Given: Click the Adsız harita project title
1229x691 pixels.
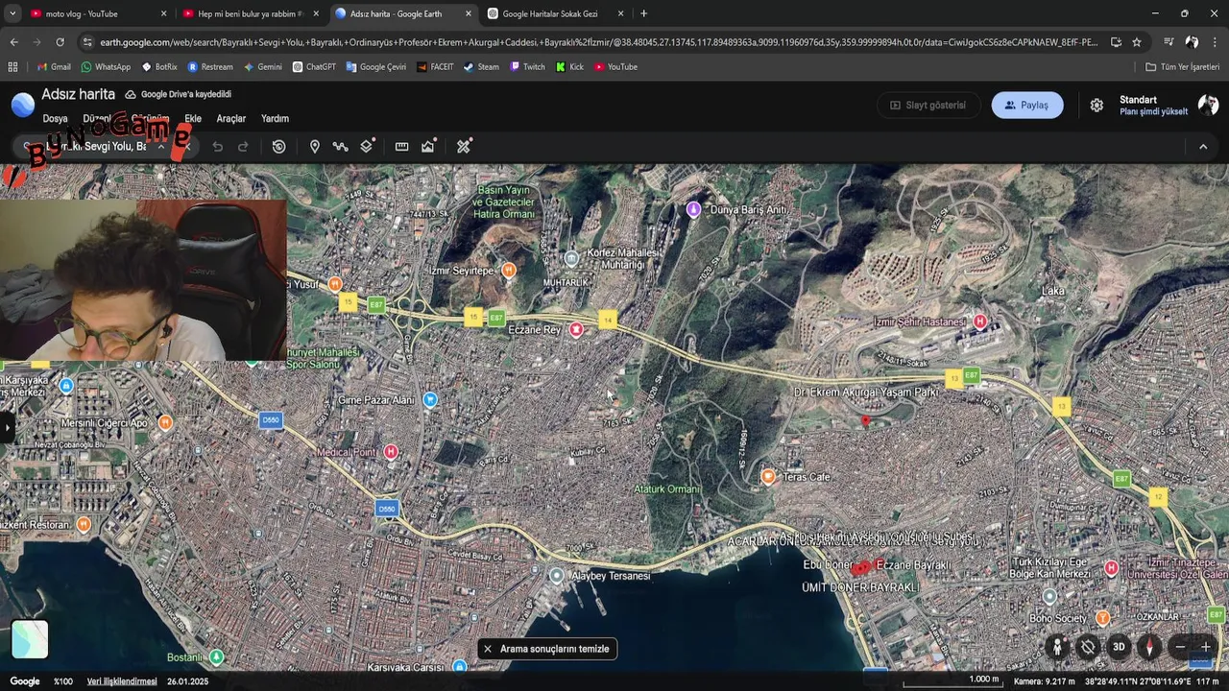Looking at the screenshot, I should [78, 95].
